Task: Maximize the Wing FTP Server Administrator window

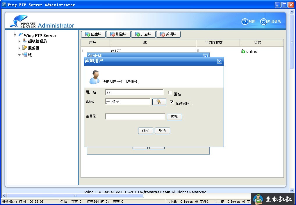Action: (284, 5)
